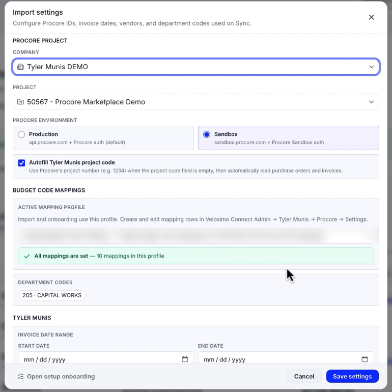The height and width of the screenshot is (392, 392).
Task: Click the folder icon in Project field
Action: pos(20,102)
